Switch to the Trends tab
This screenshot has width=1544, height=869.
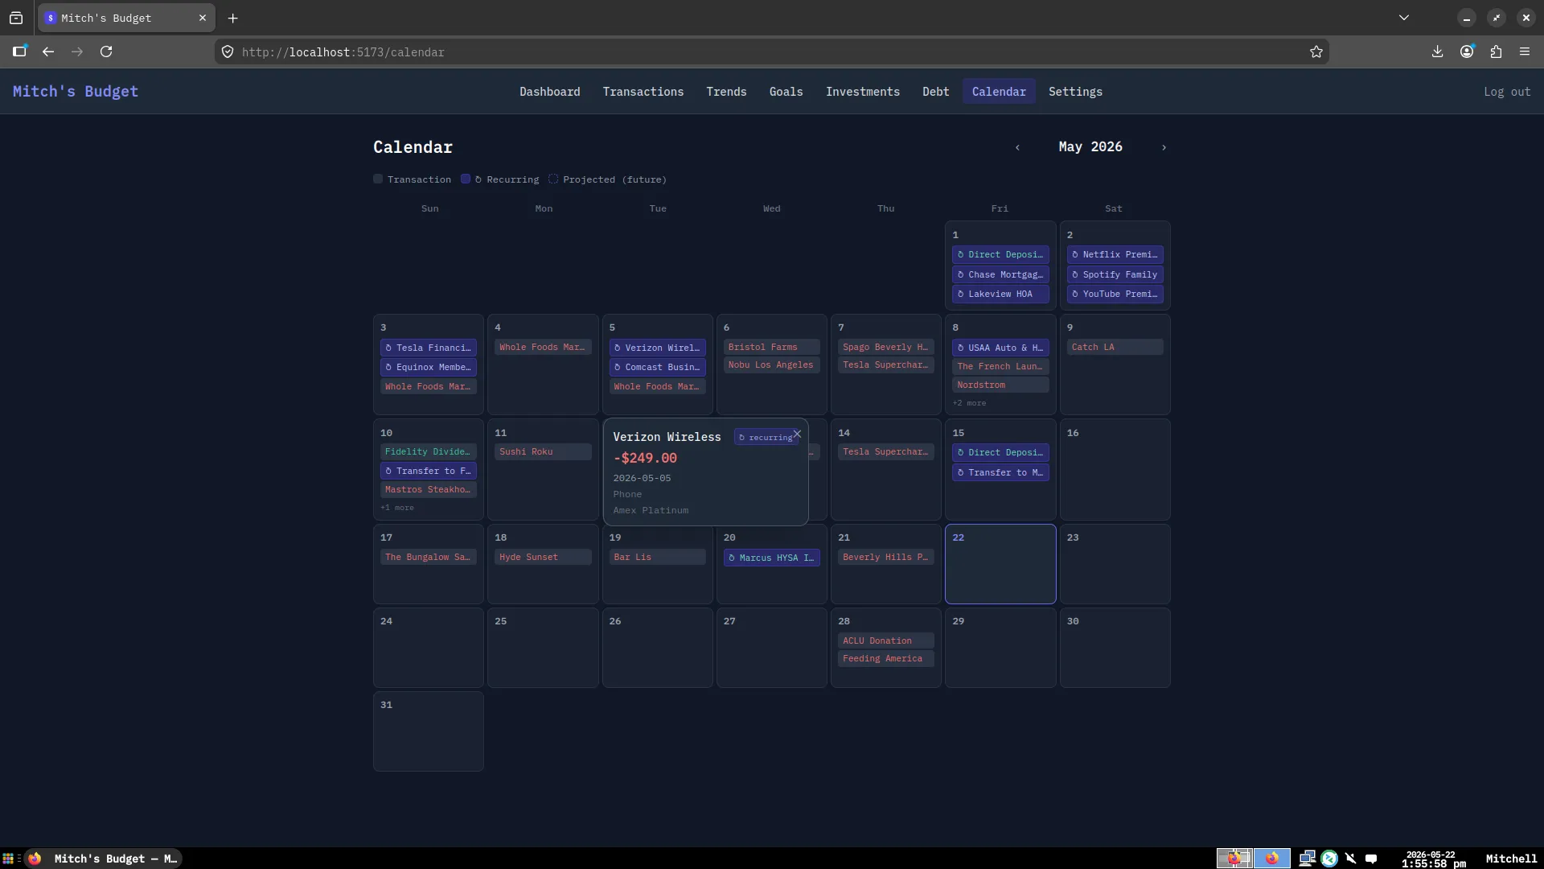click(726, 92)
